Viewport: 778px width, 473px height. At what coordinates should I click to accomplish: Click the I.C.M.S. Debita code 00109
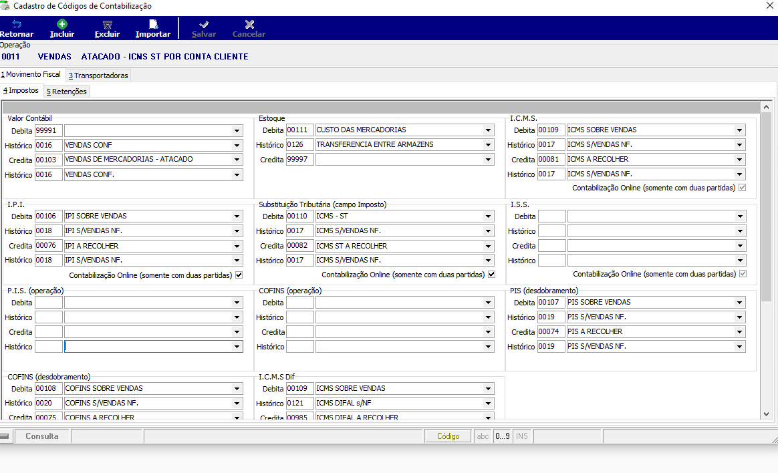(551, 130)
